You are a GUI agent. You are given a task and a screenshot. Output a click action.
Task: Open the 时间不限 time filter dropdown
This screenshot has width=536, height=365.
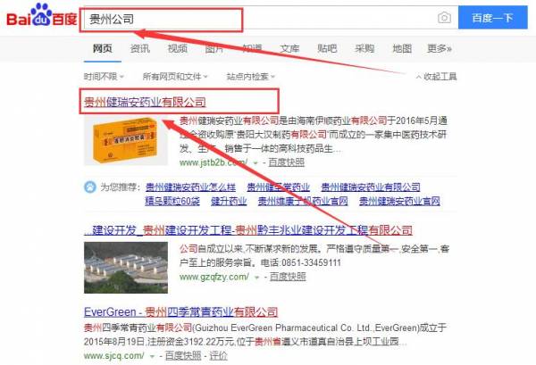[104, 77]
